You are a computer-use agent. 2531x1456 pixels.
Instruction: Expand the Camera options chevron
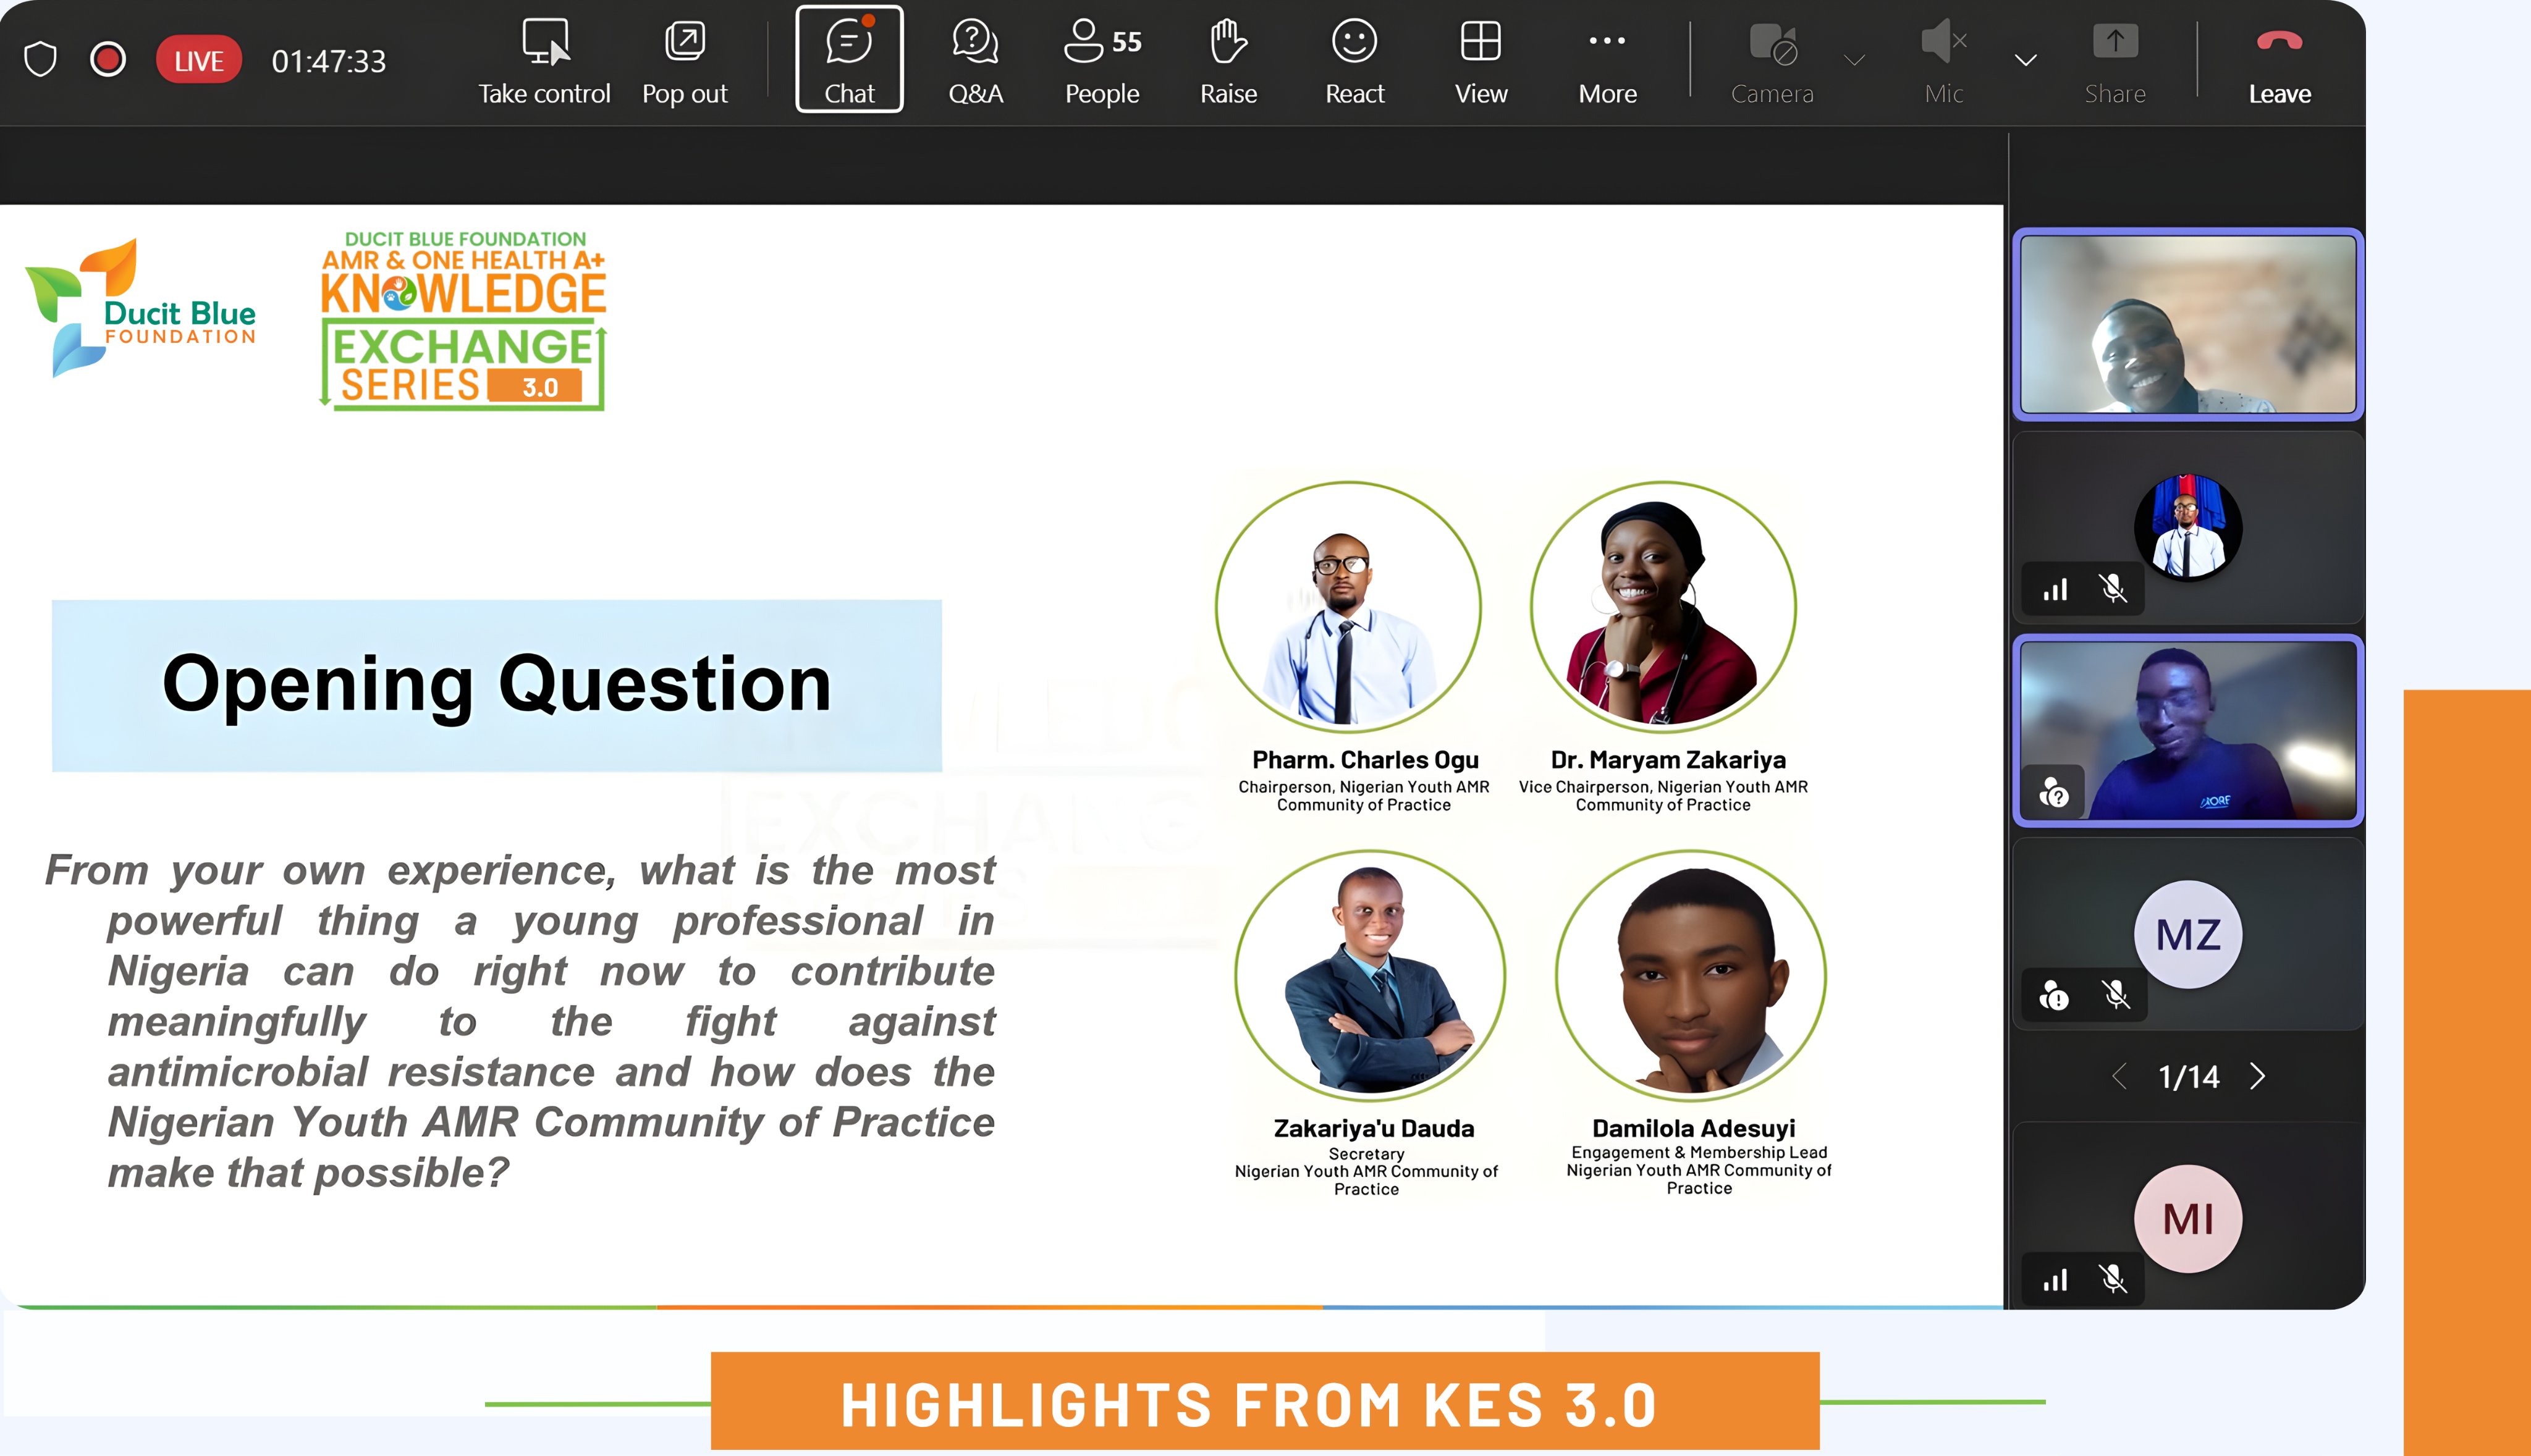point(1855,61)
